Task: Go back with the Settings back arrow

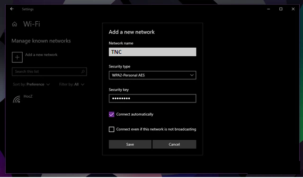Action: (x=12, y=9)
